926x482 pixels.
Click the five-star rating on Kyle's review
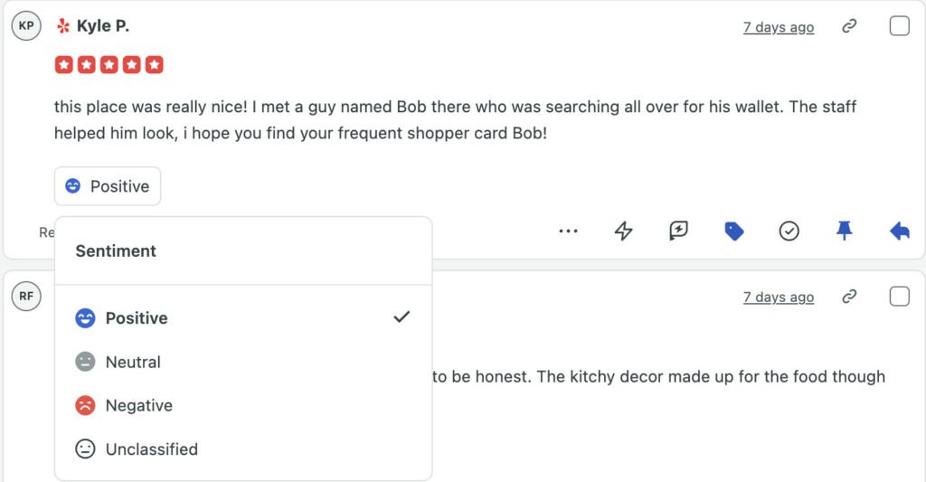109,64
